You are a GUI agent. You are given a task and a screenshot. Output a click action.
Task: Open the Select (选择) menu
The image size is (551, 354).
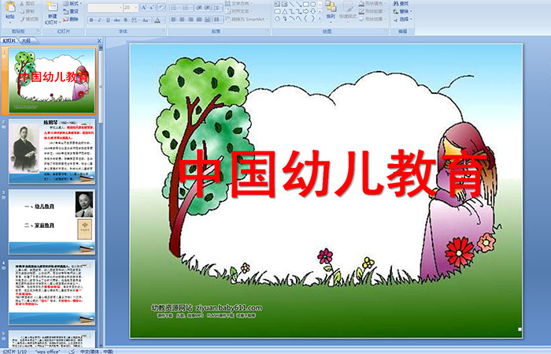tap(402, 19)
